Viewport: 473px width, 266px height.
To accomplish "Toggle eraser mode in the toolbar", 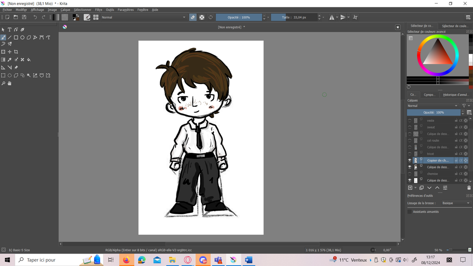I will pyautogui.click(x=193, y=17).
